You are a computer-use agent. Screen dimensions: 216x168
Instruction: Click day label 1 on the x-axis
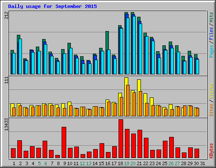click(14, 163)
